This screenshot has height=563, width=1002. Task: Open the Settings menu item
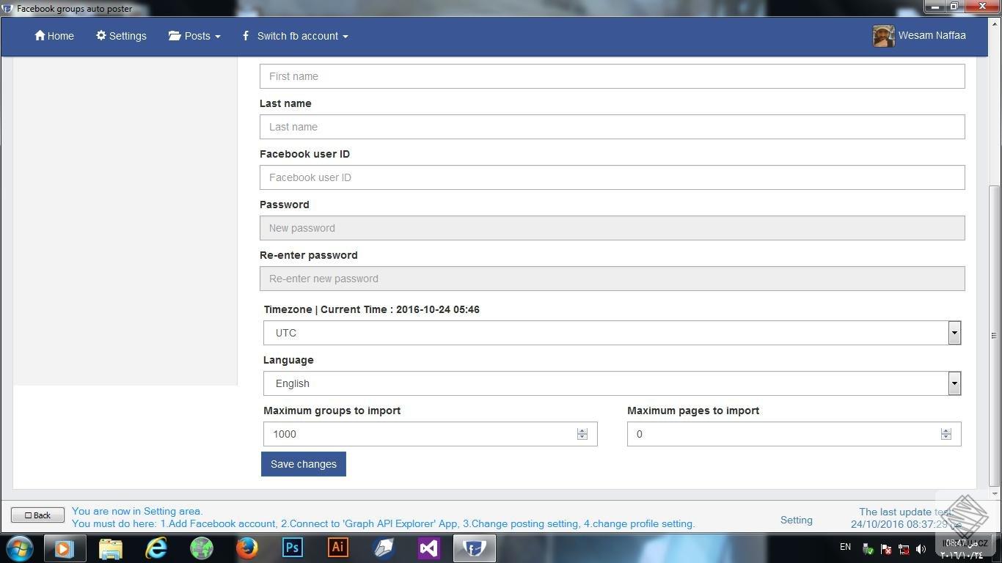121,36
